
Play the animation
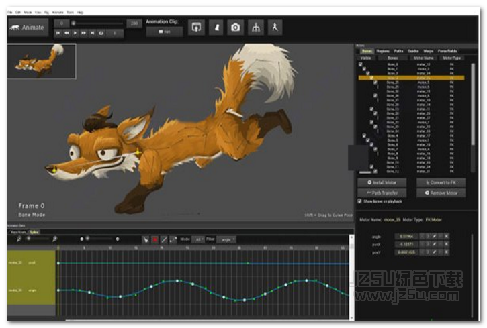(x=75, y=33)
